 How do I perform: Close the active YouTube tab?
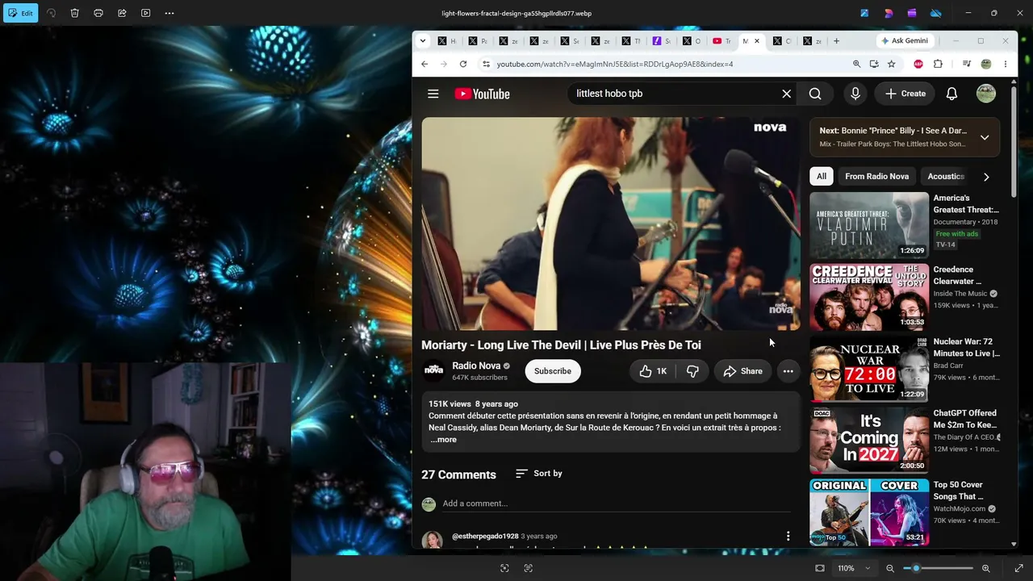click(756, 41)
